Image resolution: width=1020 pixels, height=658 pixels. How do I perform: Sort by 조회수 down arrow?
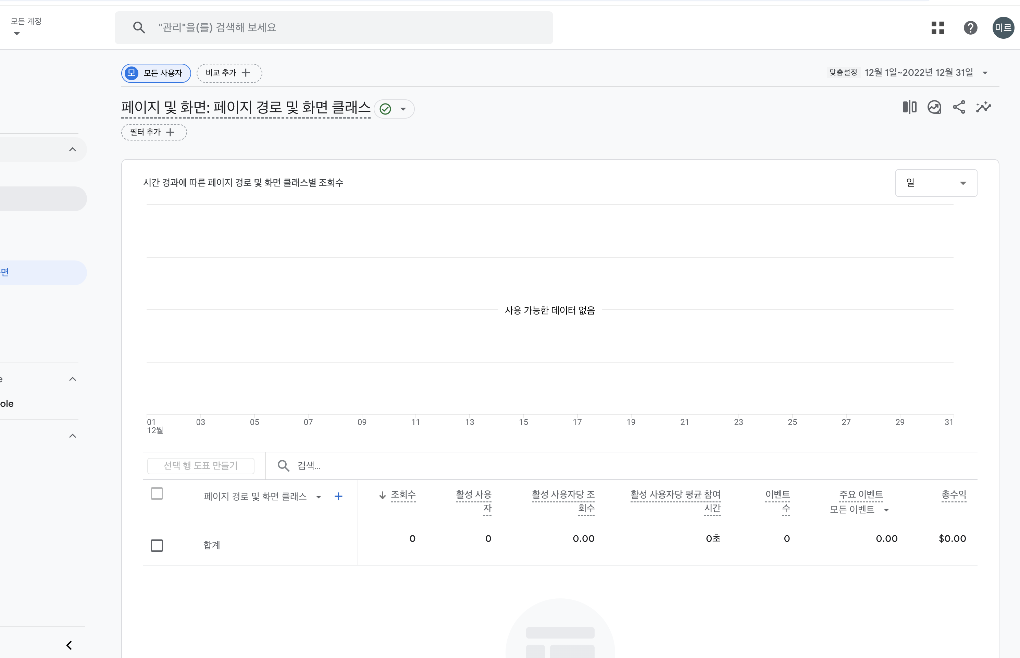point(383,495)
